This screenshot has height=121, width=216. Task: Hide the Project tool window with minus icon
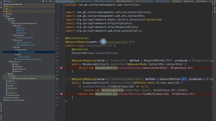(53, 1)
